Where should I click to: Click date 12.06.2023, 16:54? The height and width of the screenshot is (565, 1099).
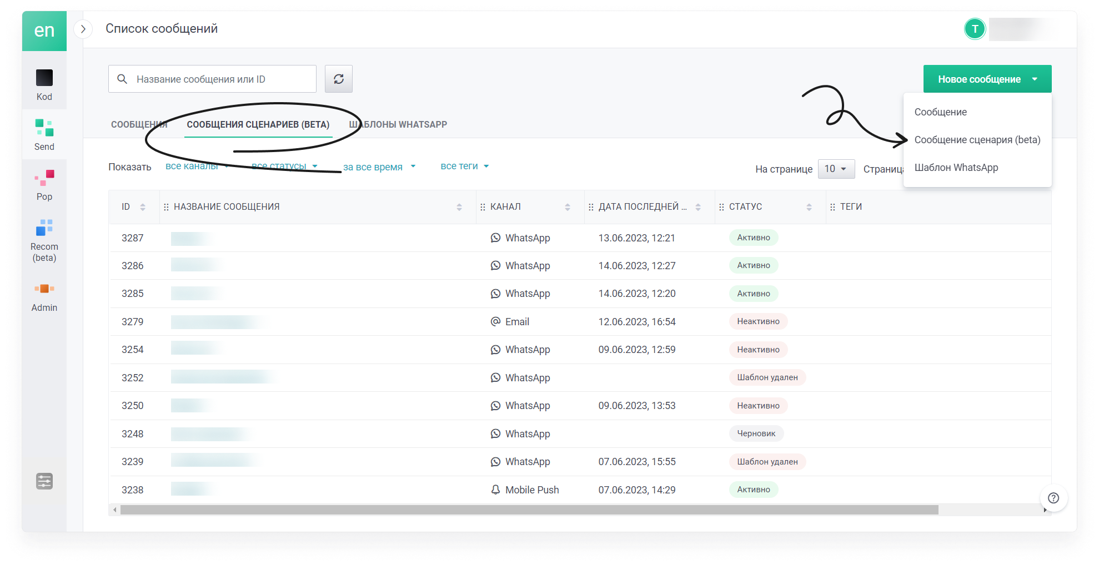[x=637, y=322]
